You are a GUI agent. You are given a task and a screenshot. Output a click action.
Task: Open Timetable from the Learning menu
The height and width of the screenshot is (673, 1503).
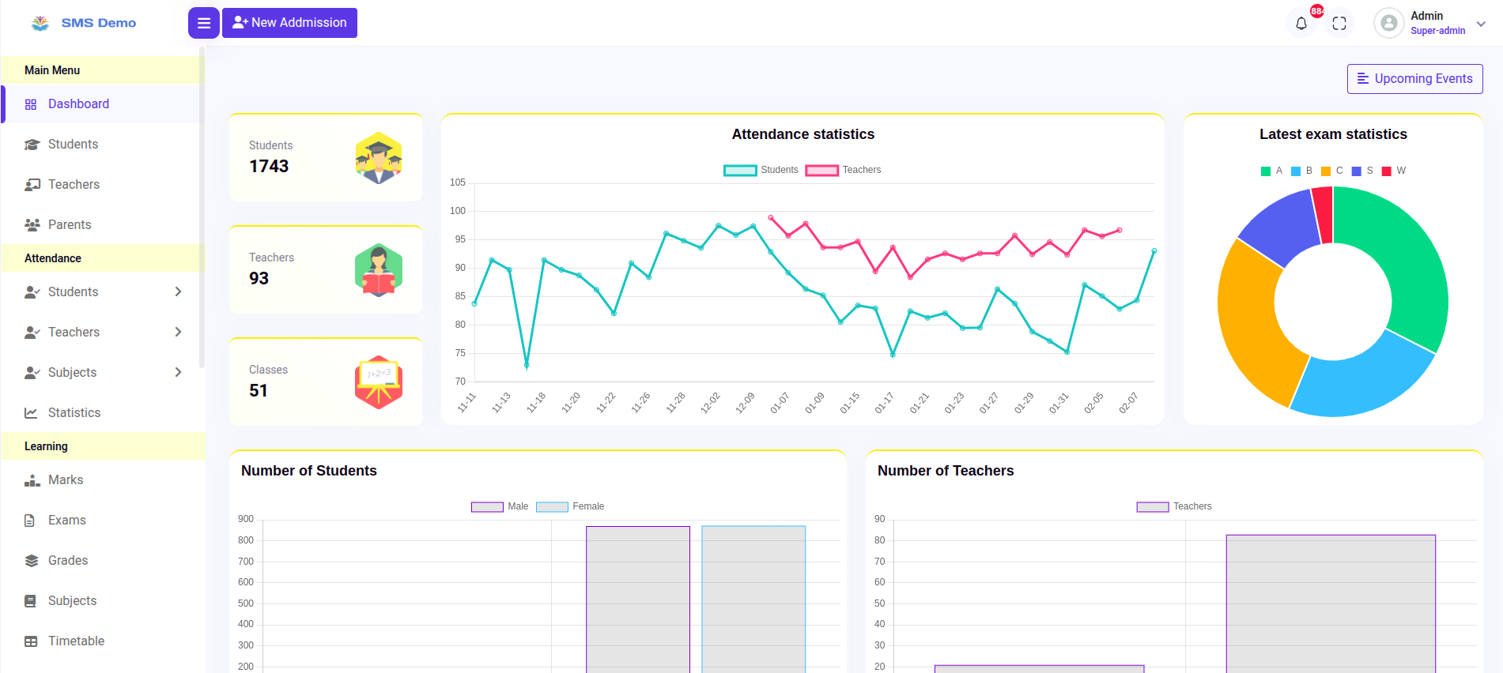(76, 641)
